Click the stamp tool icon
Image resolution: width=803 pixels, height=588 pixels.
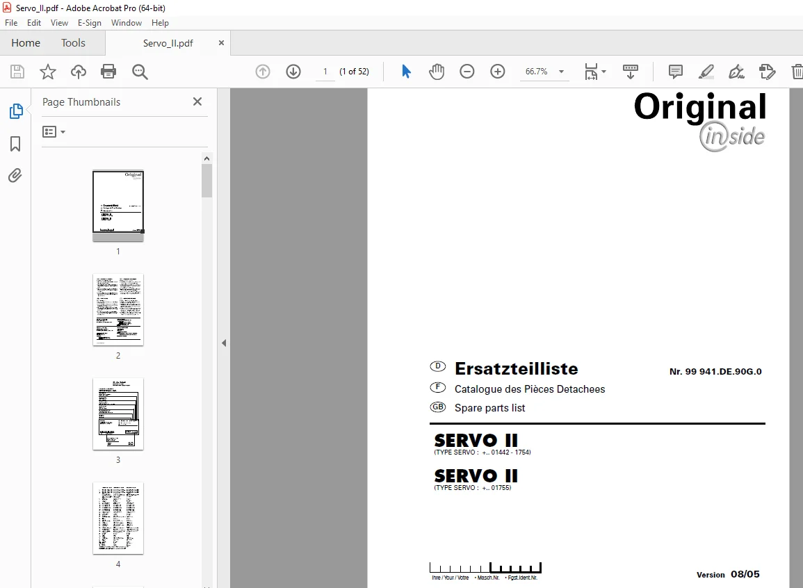(767, 72)
